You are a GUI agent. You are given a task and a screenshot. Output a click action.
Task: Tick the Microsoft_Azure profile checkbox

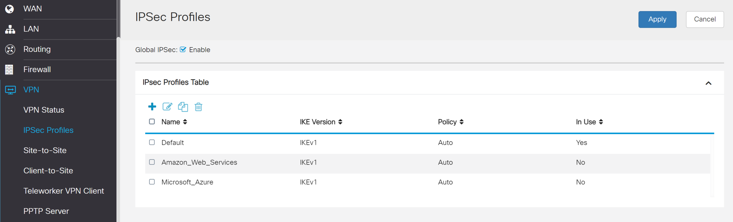152,182
